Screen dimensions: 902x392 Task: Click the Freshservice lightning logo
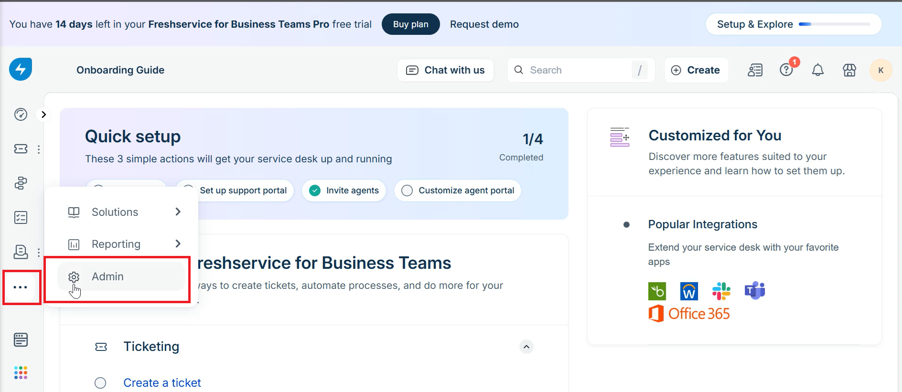tap(21, 69)
